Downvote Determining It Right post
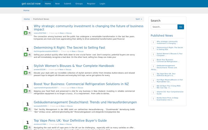 click(29, 54)
